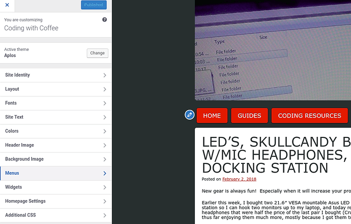The width and height of the screenshot is (351, 224).
Task: Open the Site Identity section
Action: pos(56,75)
